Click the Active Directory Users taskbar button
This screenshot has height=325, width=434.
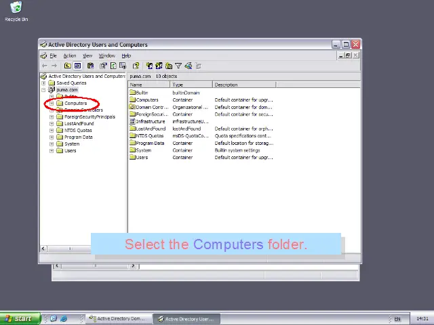pyautogui.click(x=187, y=319)
